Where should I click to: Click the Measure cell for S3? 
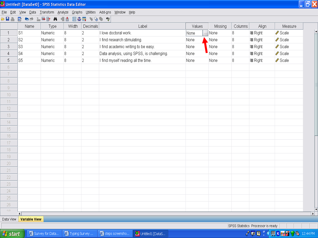pos(289,47)
